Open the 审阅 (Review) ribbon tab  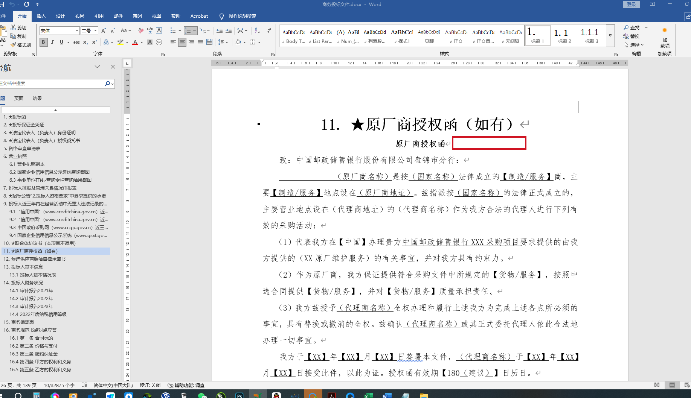137,16
